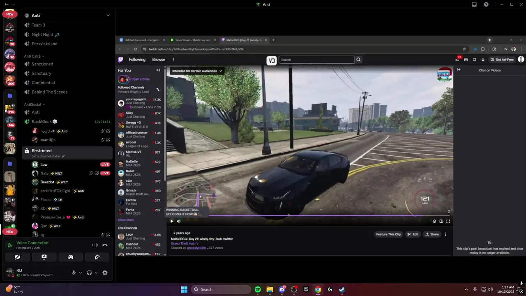Click user PROBLEM CHILD in voice list
The width and height of the screenshot is (526, 296).
click(x=52, y=217)
